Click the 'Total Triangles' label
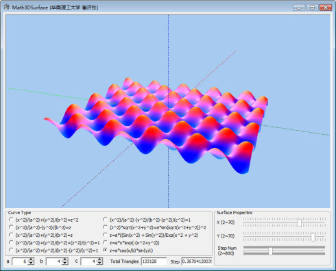The height and width of the screenshot is (271, 336). (125, 261)
